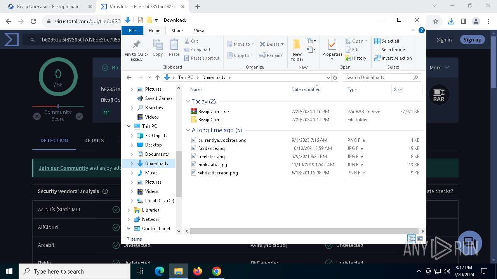Select faxdance.jpg
Screen dimensions: 497x279
pos(211,148)
